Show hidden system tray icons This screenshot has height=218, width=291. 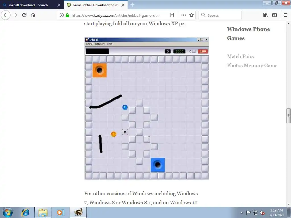[x=242, y=213]
